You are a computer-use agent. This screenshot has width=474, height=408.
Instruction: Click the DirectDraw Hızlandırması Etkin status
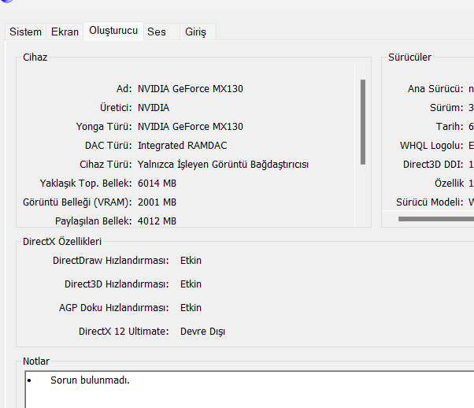click(x=191, y=261)
